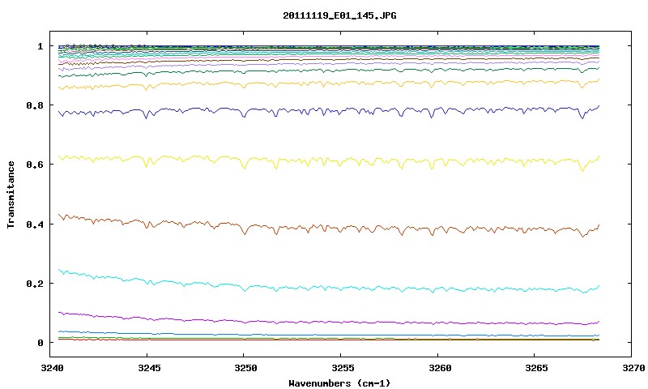Click the y-axis tick label 0.8

(35, 105)
